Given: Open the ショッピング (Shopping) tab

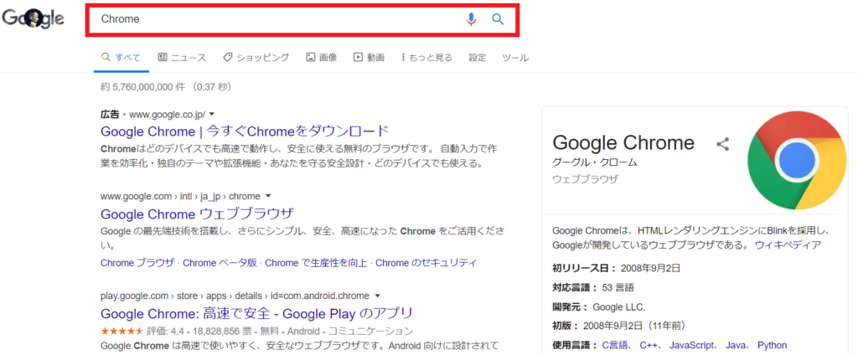Looking at the screenshot, I should coord(256,58).
